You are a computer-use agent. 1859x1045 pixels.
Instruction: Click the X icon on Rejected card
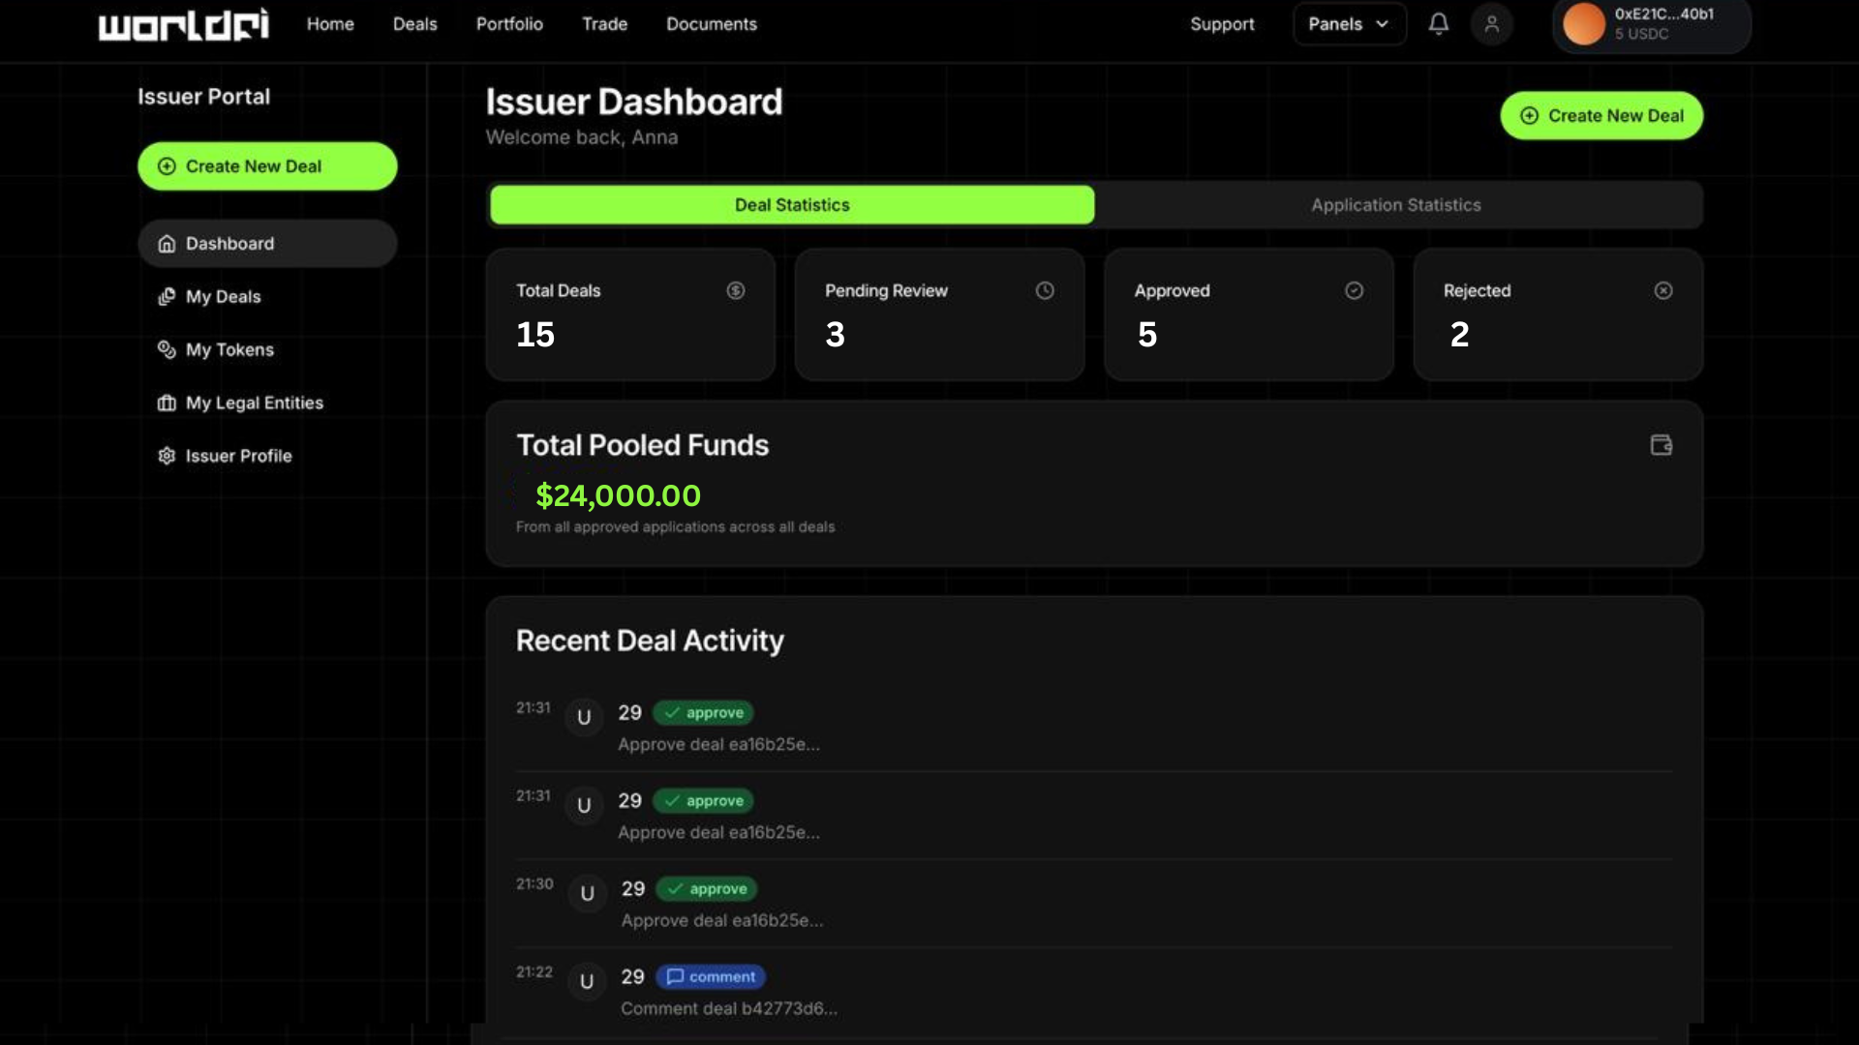[x=1663, y=290]
